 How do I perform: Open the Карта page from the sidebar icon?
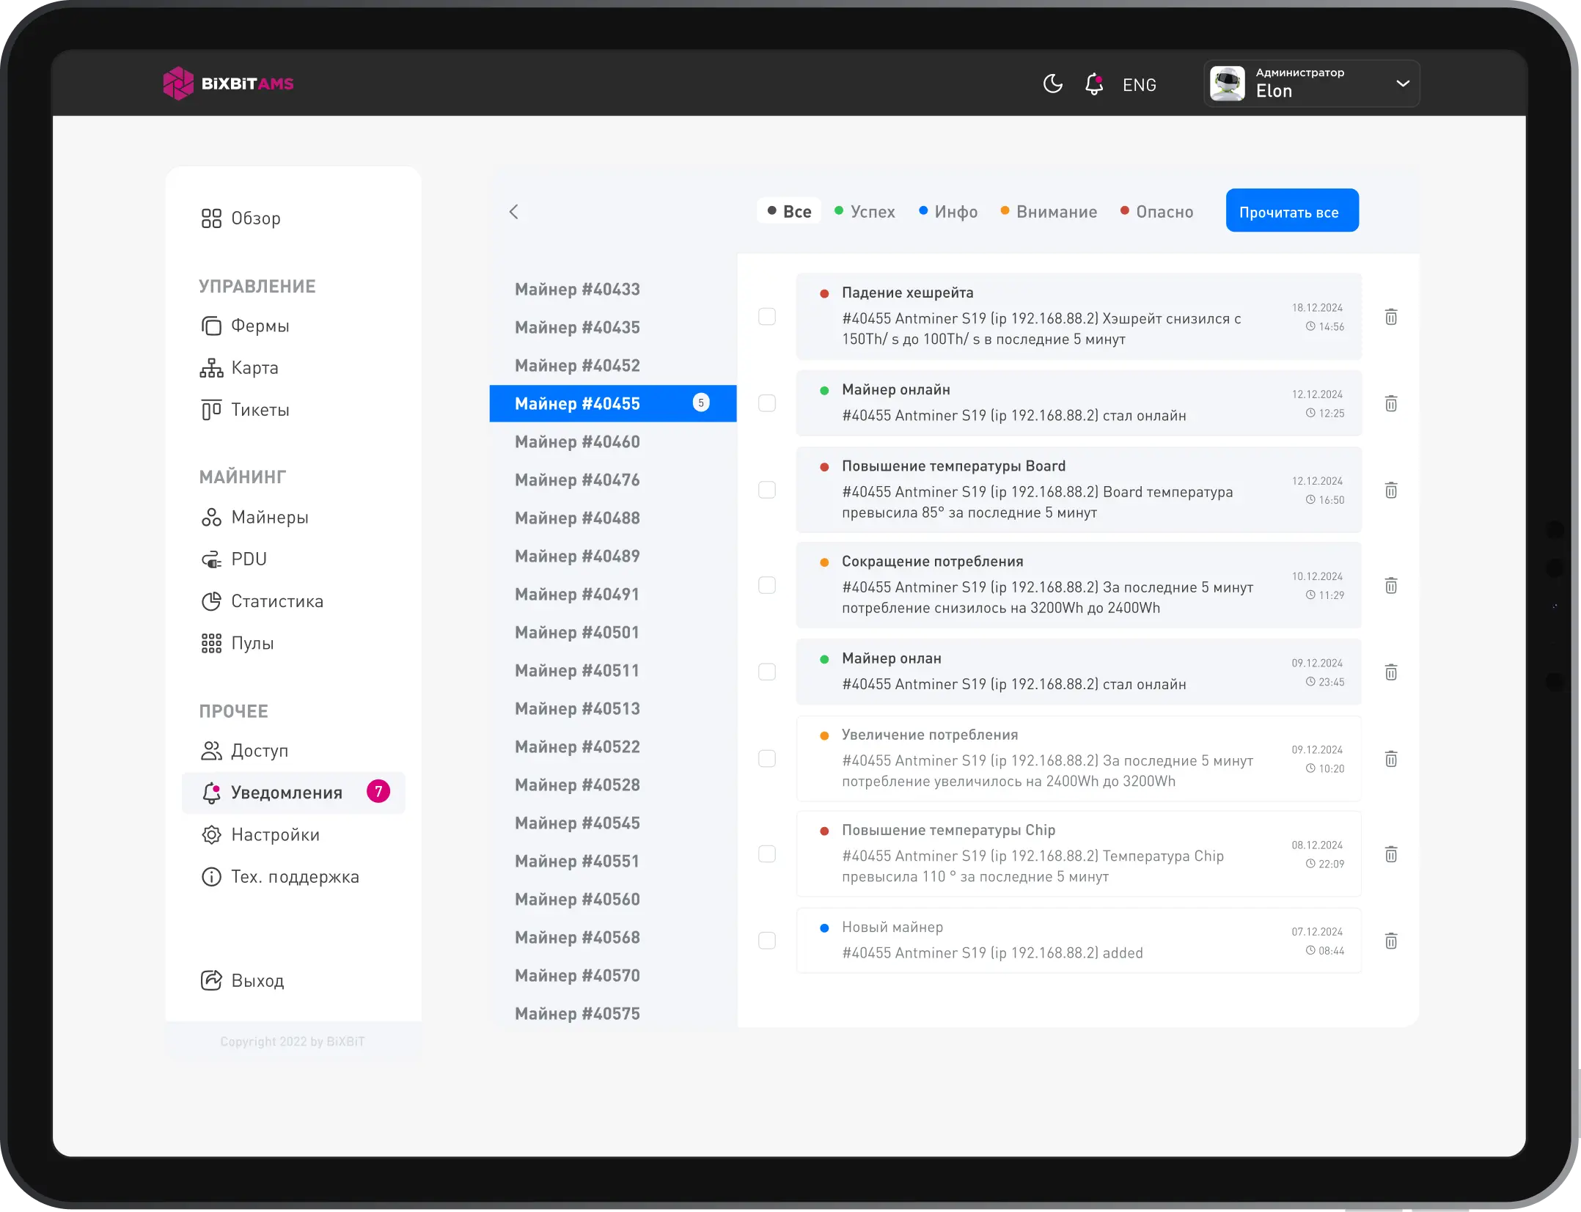211,367
